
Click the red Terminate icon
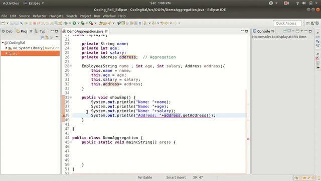pos(35,23)
